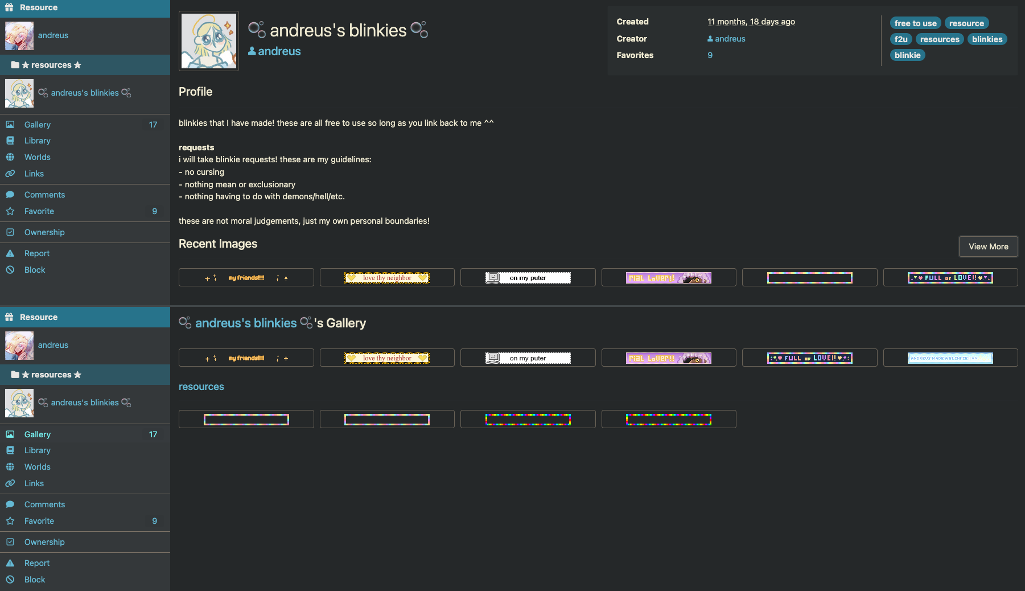Open the 'blinkies' tag
Image resolution: width=1025 pixels, height=591 pixels.
pos(987,39)
